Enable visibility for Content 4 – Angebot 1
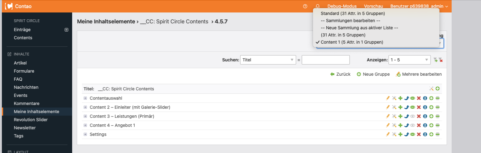This screenshot has width=481, height=153. pos(413,125)
